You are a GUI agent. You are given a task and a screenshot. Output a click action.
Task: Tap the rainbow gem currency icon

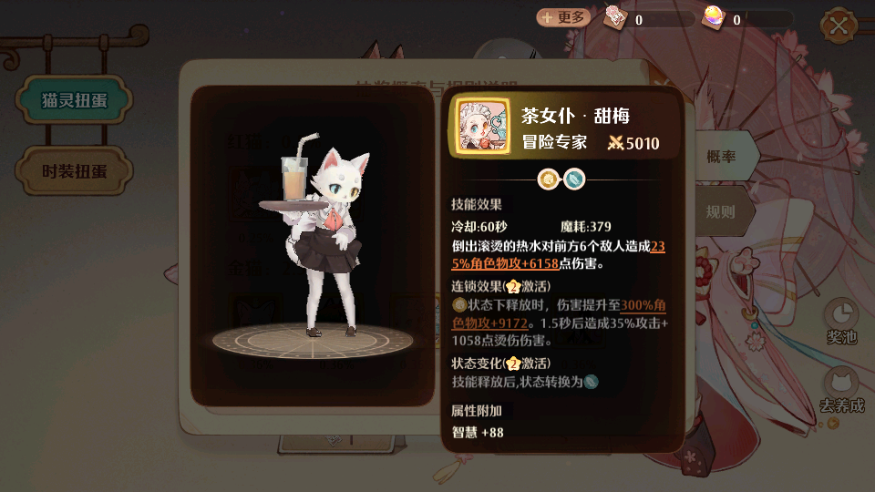coord(713,16)
